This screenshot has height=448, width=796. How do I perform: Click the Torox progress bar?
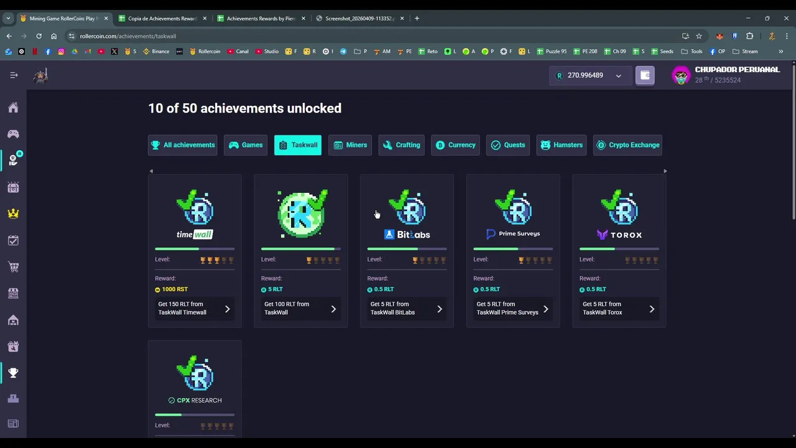pyautogui.click(x=619, y=249)
